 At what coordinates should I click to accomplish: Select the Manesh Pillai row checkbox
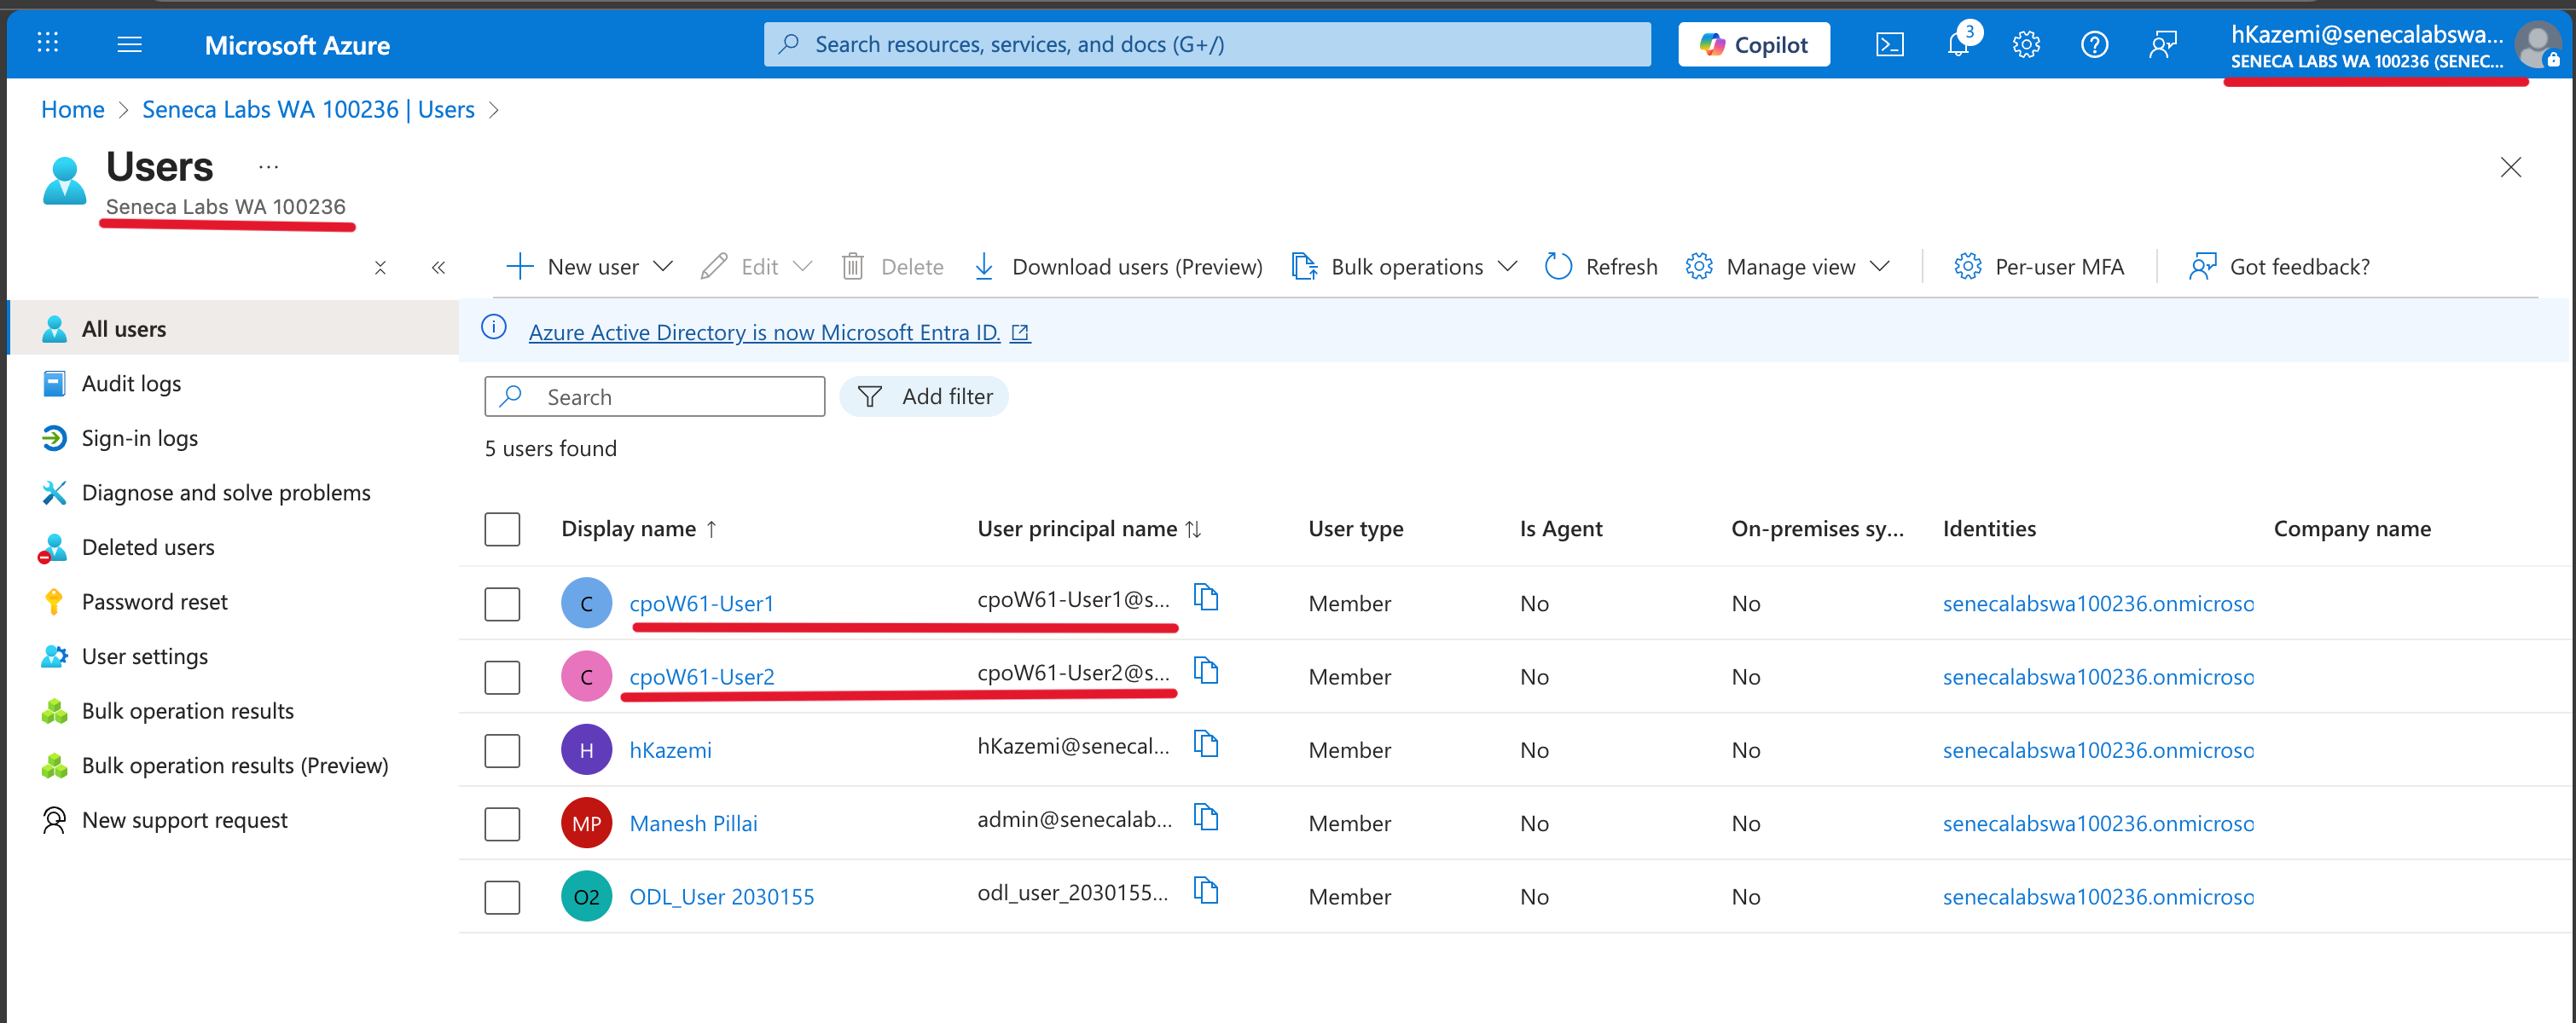(x=502, y=824)
